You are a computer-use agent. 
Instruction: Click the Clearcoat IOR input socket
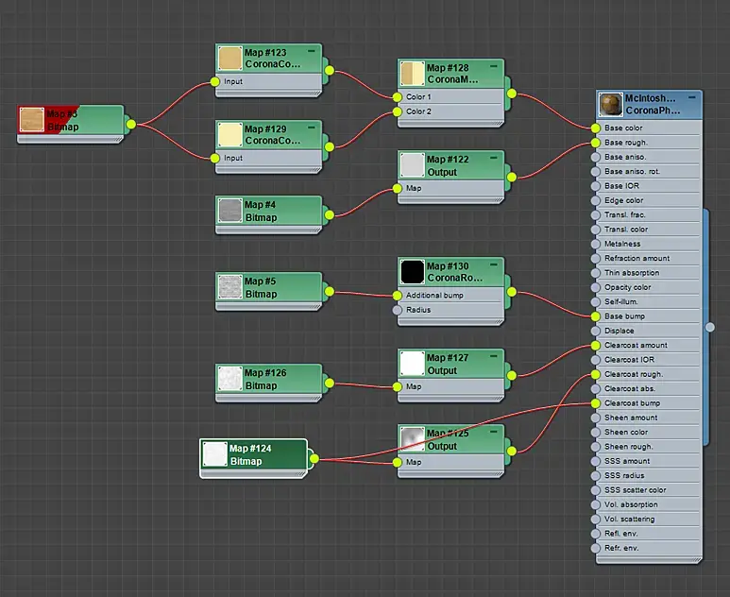[596, 360]
